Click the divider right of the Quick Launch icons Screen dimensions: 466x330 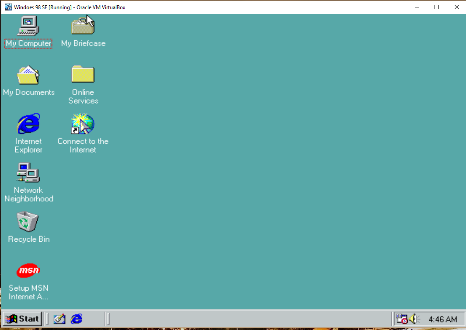click(106, 319)
